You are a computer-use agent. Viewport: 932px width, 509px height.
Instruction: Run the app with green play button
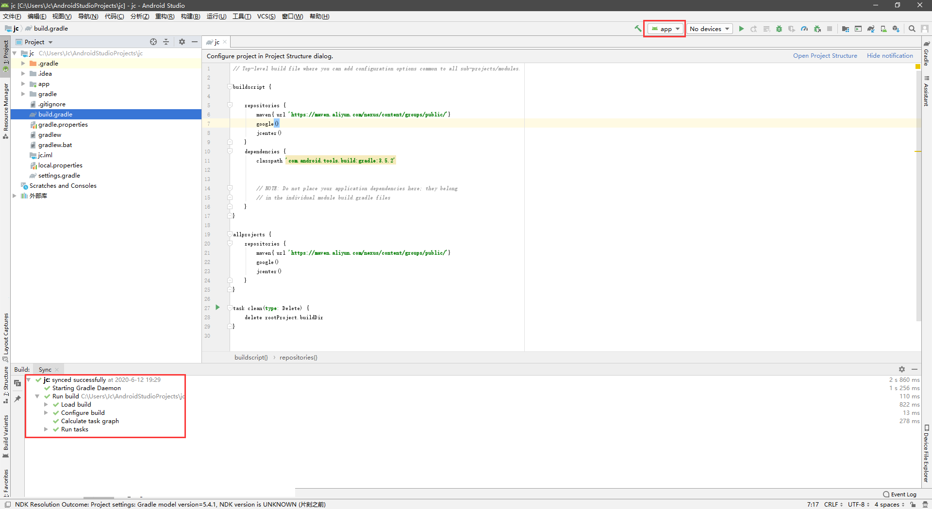click(741, 29)
